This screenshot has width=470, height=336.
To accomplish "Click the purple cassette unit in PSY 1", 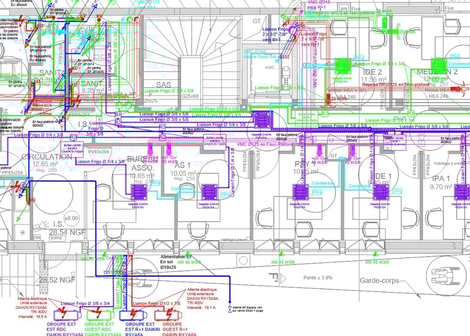I will (300, 192).
